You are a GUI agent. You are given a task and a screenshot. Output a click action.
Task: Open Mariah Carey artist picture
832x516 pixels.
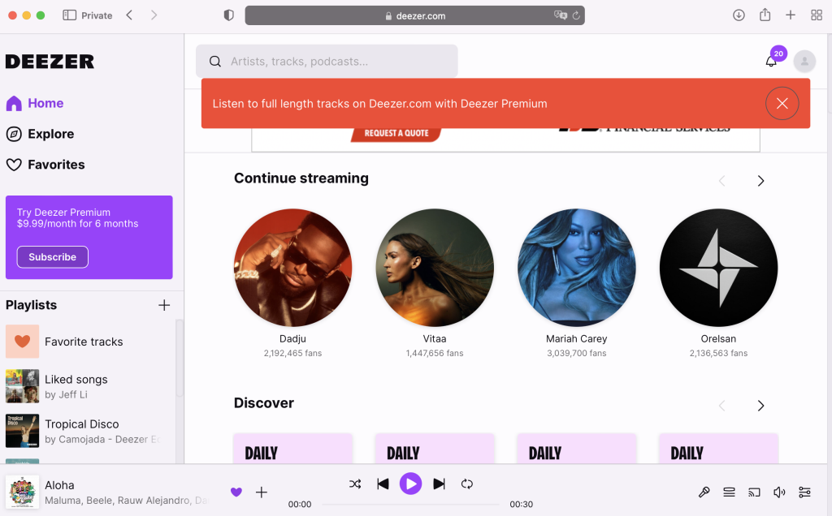577,268
